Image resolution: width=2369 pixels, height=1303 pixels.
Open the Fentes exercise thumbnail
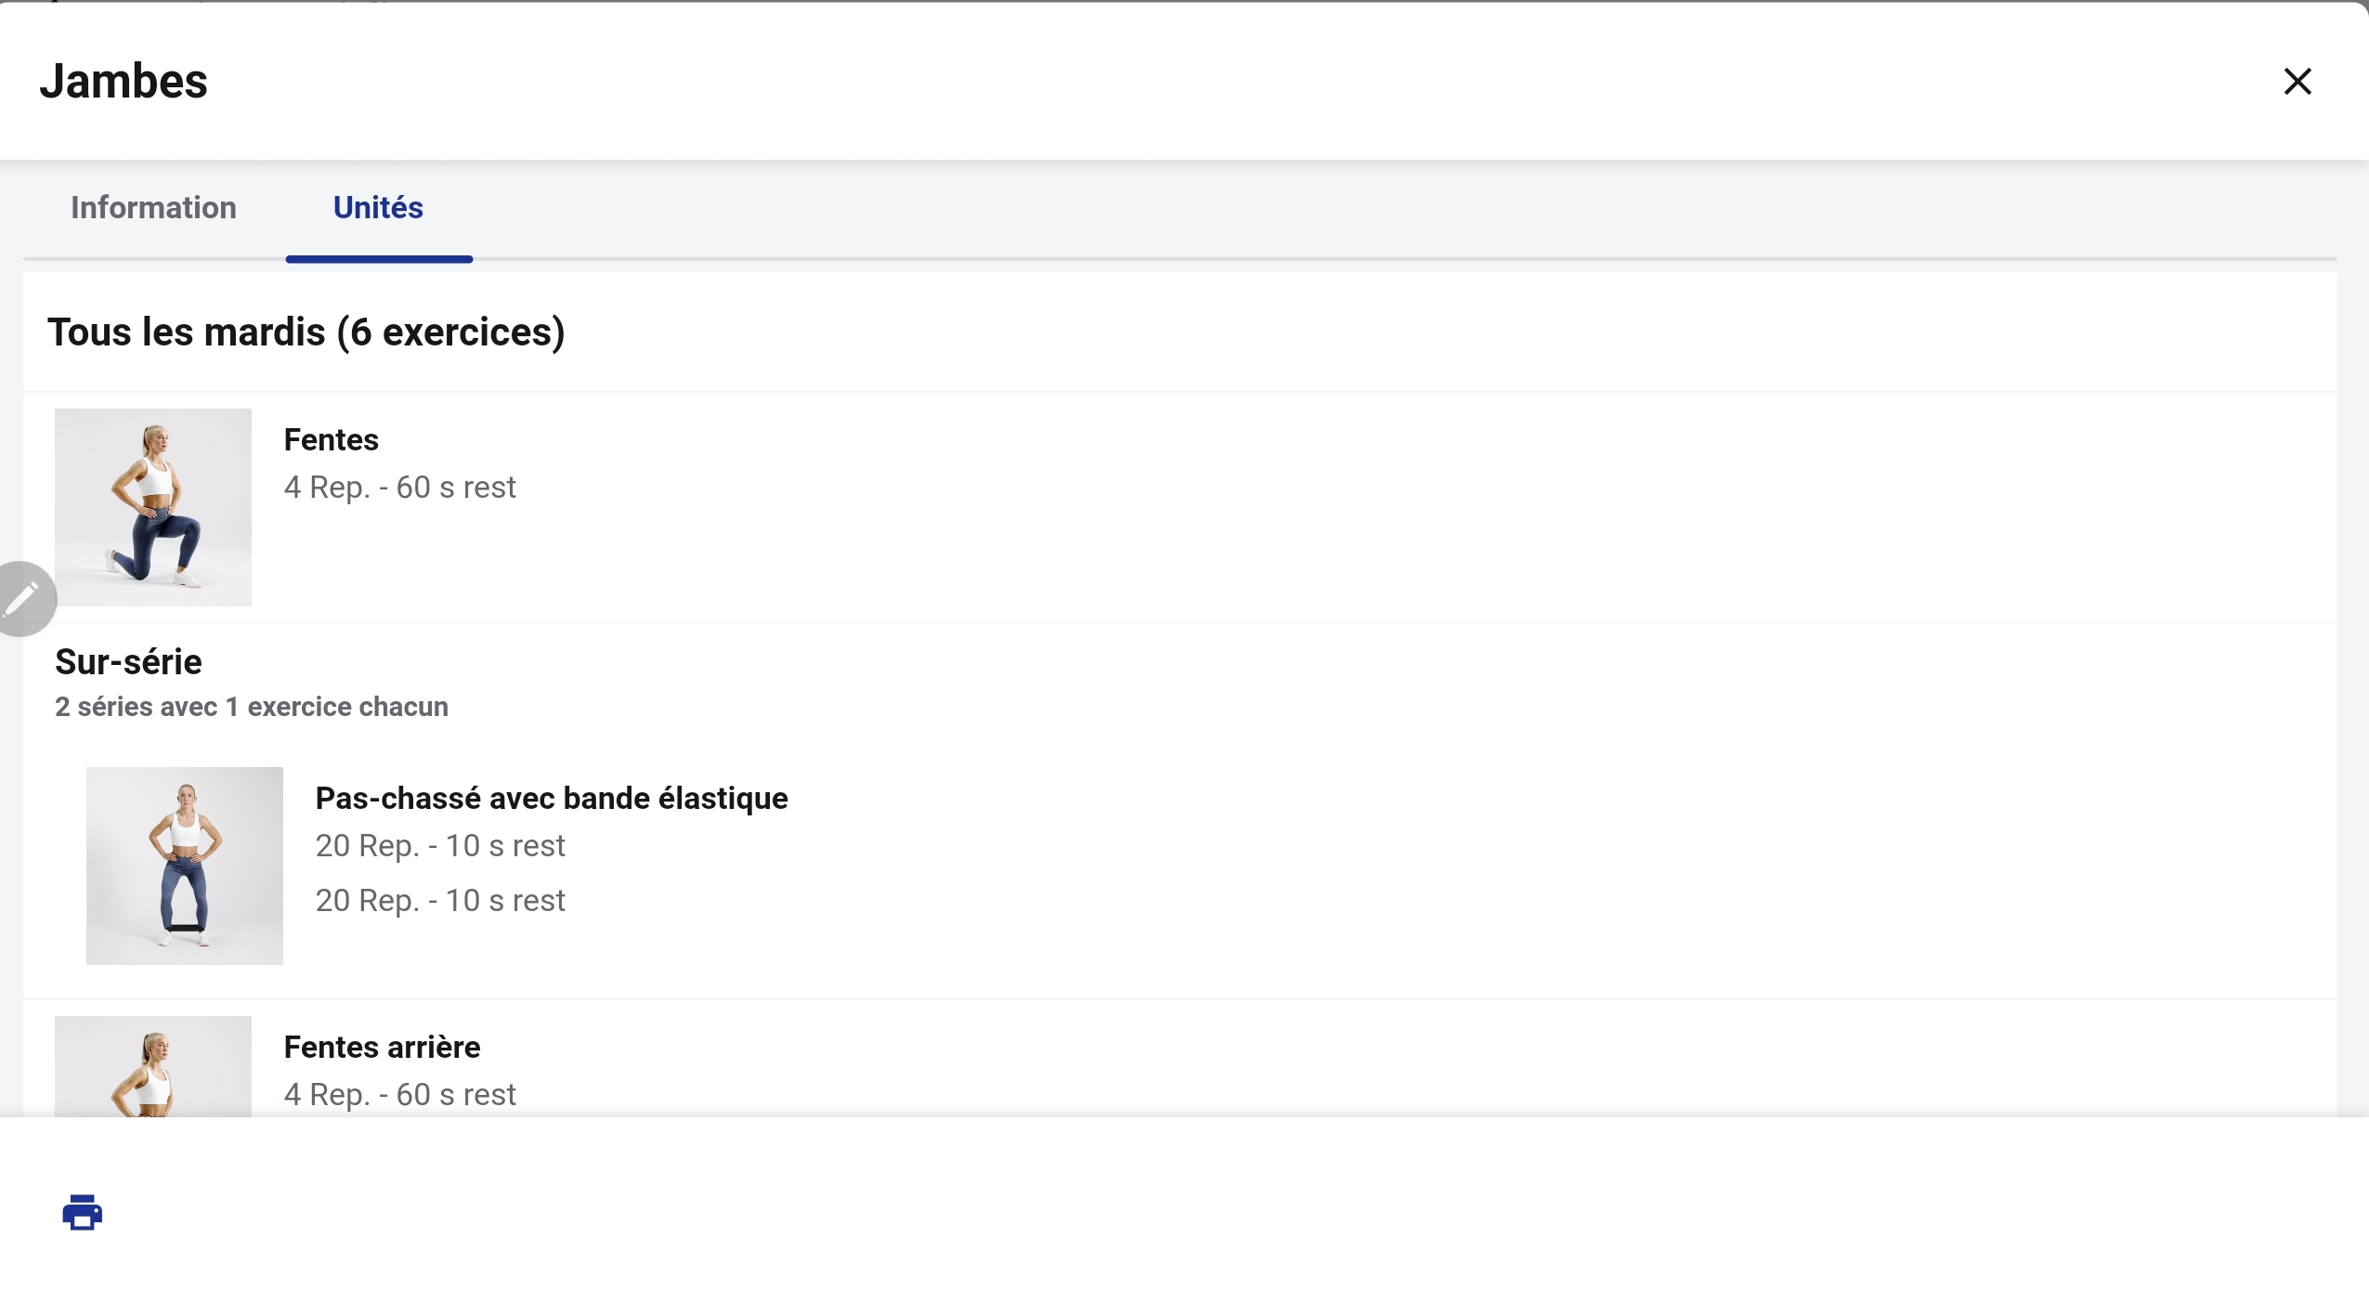pyautogui.click(x=153, y=507)
